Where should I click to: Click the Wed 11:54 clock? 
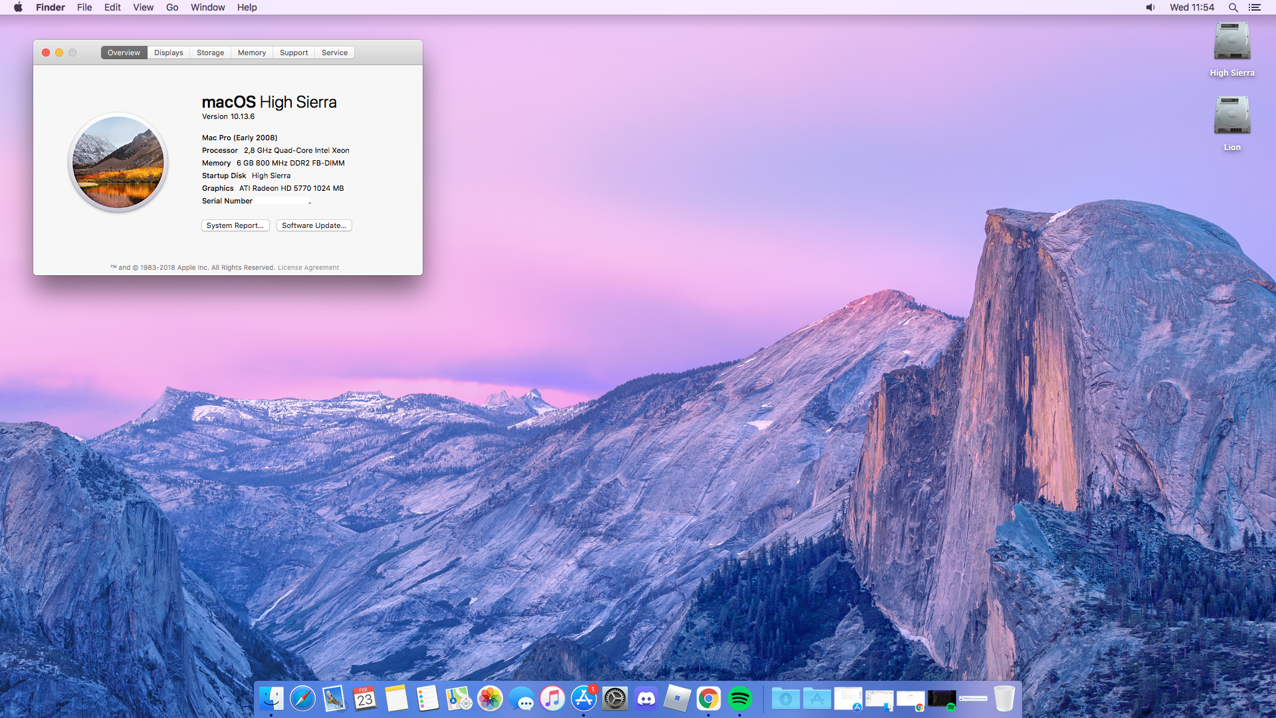1192,7
